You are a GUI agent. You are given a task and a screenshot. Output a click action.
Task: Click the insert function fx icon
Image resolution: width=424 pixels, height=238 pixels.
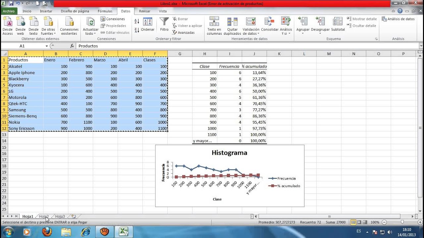click(72, 46)
